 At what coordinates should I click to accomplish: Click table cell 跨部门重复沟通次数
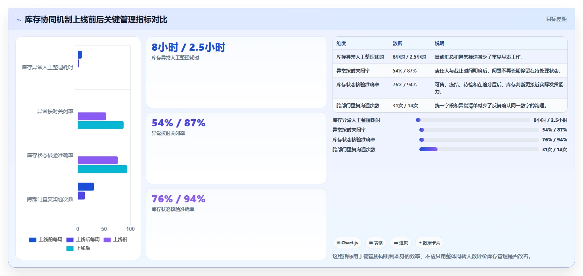pos(358,106)
